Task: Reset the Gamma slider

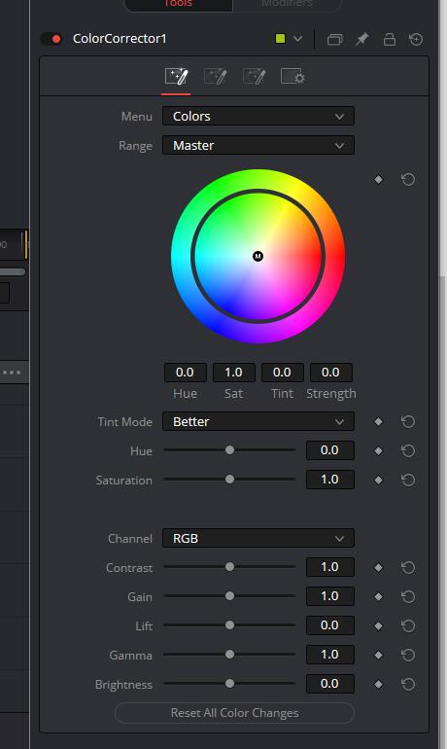Action: tap(408, 655)
